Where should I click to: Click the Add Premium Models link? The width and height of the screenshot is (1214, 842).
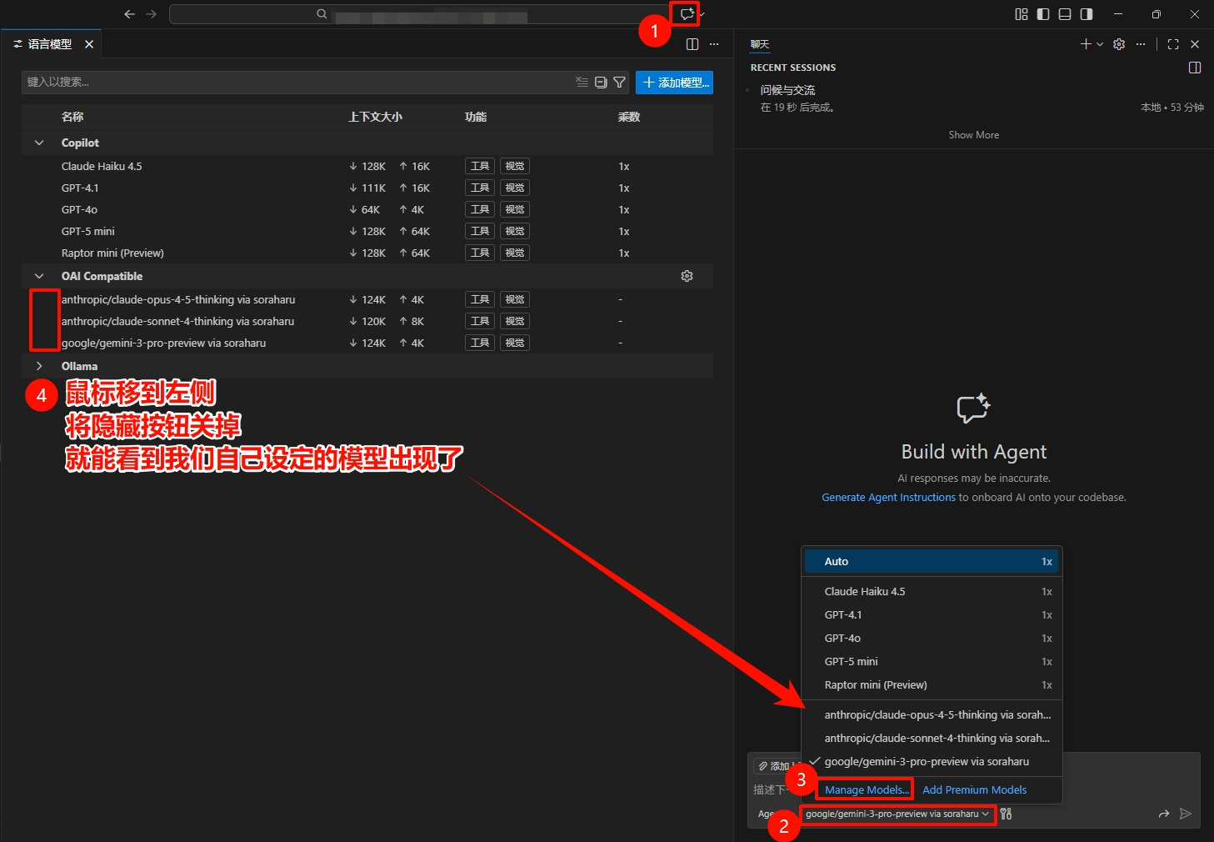coord(974,789)
